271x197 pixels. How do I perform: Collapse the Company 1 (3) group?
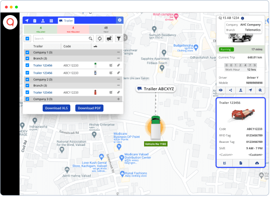(118, 52)
